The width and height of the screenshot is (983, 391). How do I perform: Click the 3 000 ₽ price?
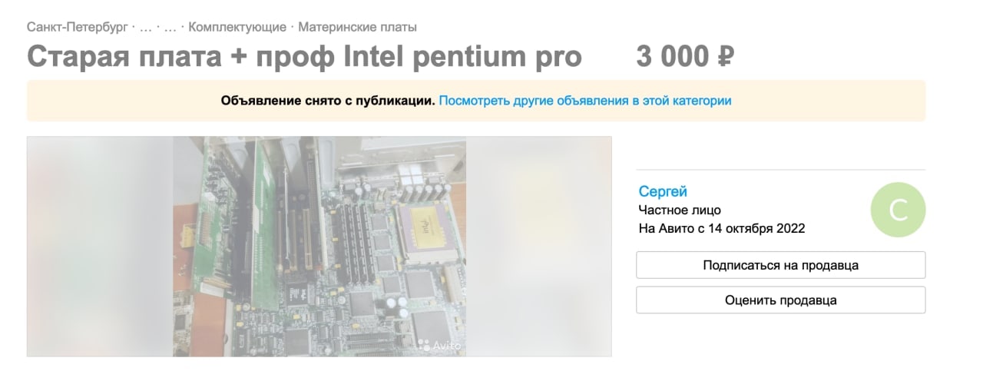point(685,57)
